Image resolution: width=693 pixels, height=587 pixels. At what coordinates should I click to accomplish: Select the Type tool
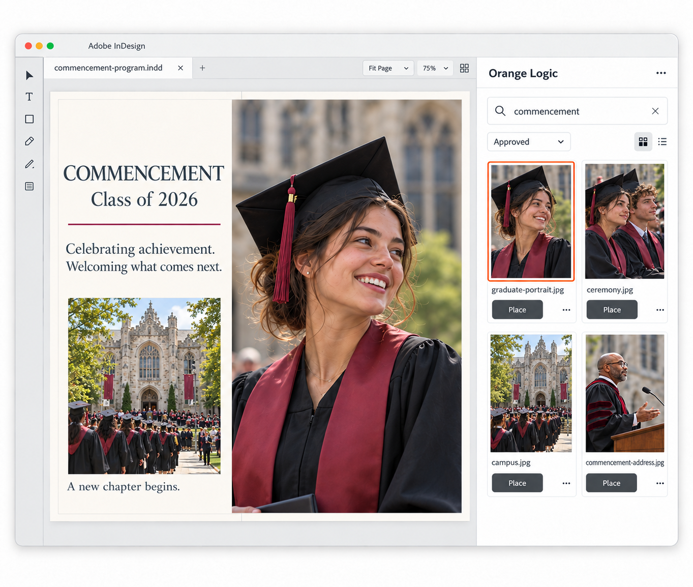coord(29,97)
